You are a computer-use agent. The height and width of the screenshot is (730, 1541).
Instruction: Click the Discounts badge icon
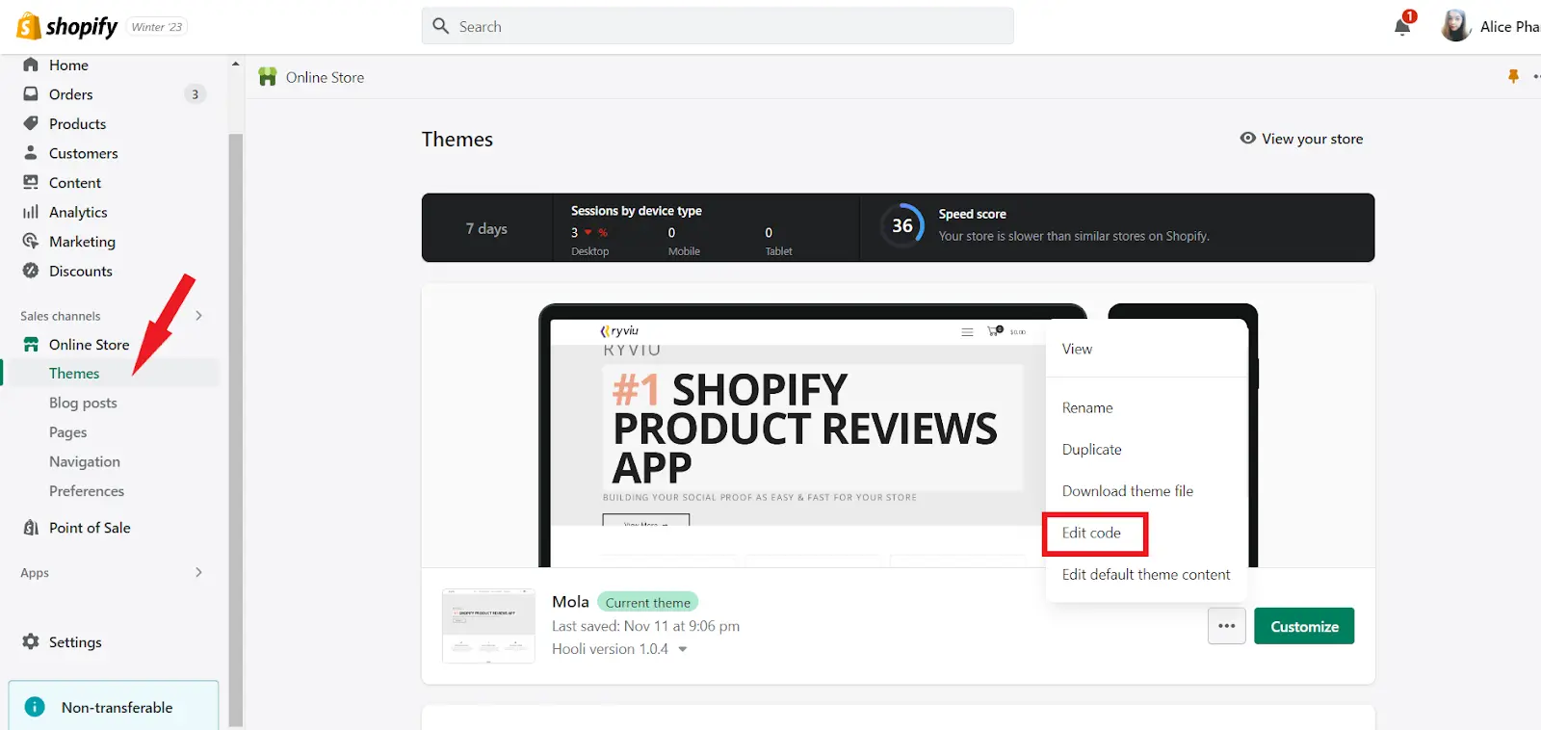click(31, 271)
